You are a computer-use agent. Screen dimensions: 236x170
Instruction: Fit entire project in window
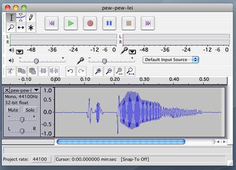[130, 71]
